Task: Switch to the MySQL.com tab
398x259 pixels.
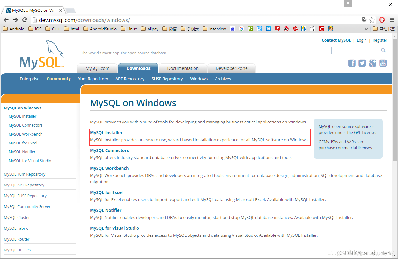Action: (97, 68)
